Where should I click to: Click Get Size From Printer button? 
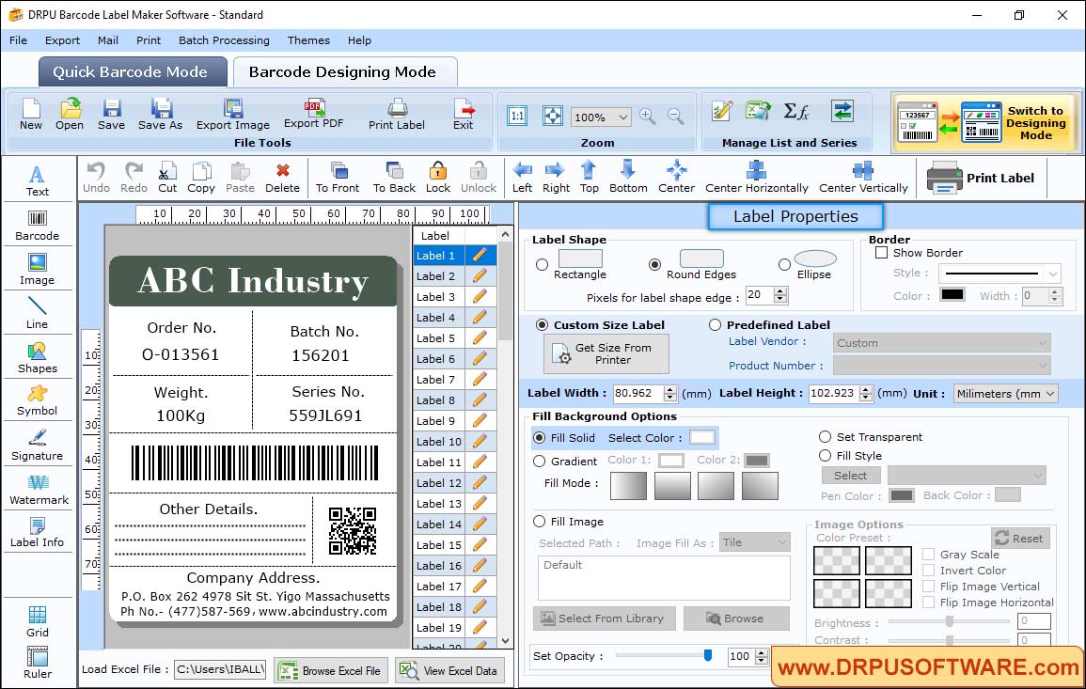point(606,353)
